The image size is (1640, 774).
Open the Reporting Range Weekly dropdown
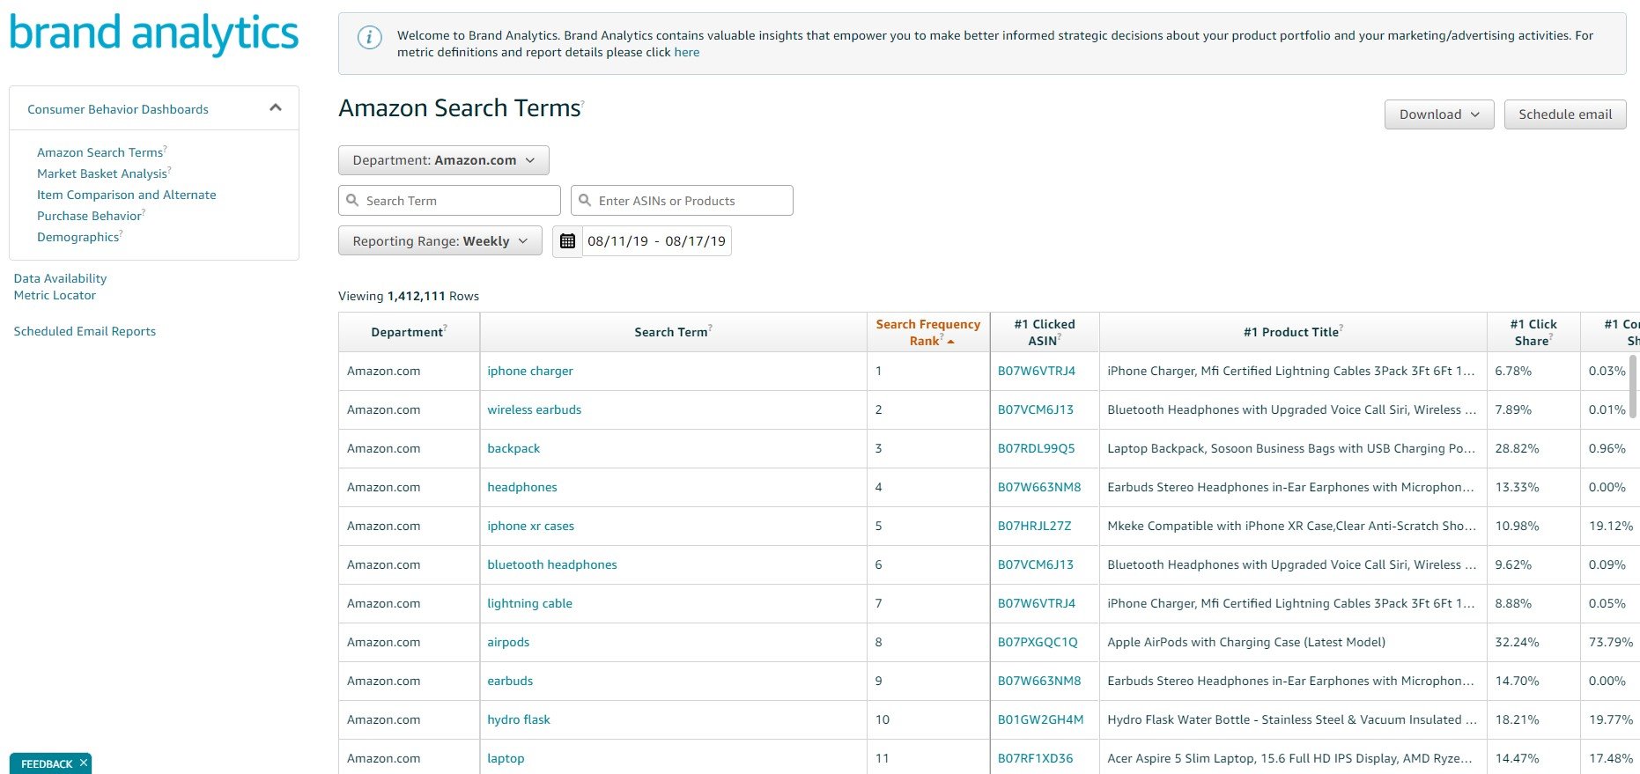point(440,241)
